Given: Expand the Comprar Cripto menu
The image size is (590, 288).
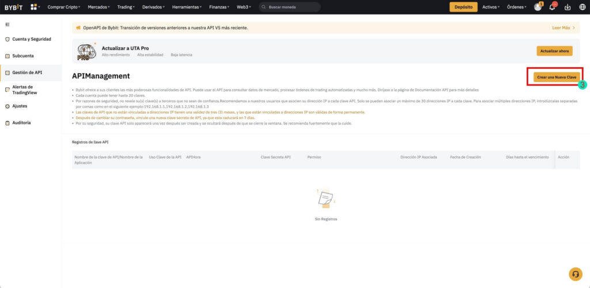Looking at the screenshot, I should (x=64, y=7).
